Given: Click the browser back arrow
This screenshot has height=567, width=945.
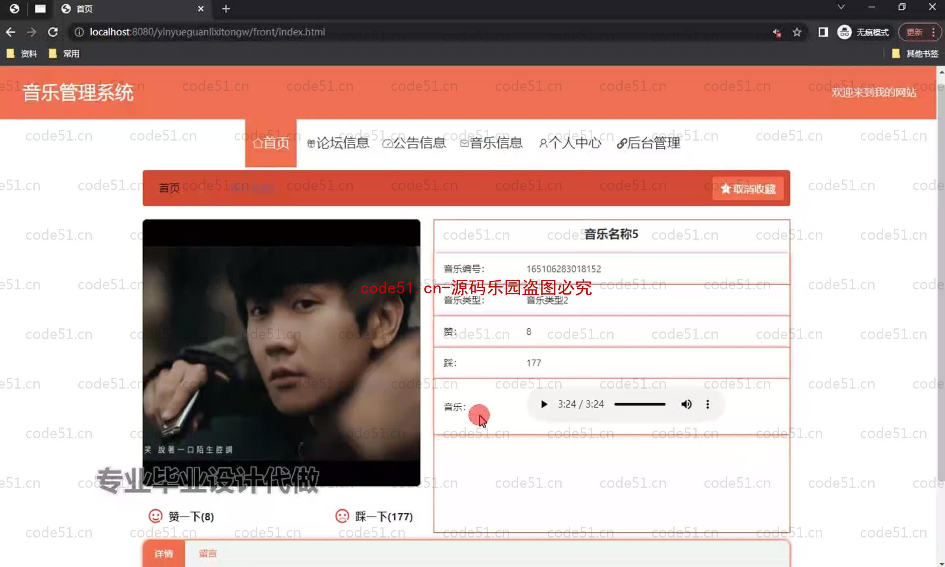Looking at the screenshot, I should 11,32.
